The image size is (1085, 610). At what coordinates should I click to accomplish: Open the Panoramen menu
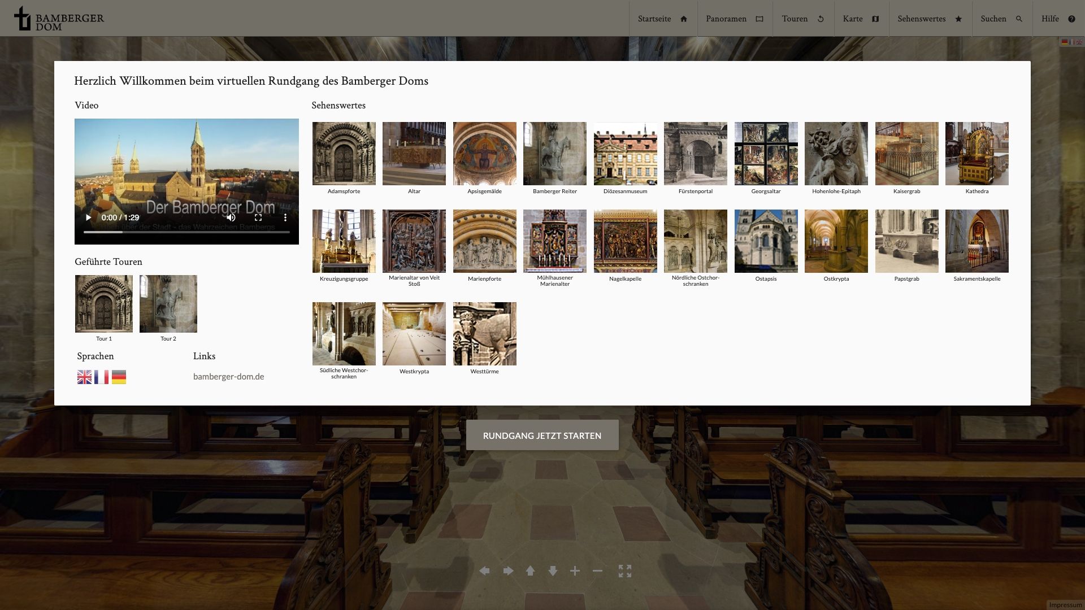click(x=734, y=19)
